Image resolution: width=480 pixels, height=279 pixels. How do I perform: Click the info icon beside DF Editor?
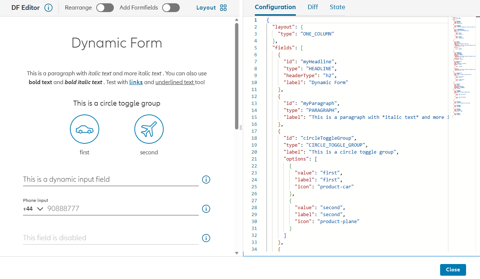tap(48, 8)
